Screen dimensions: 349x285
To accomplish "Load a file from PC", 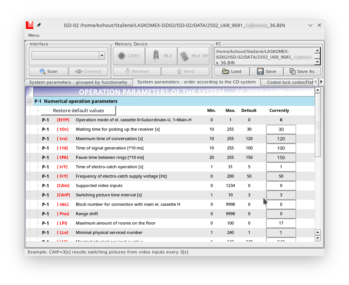I will [x=232, y=71].
